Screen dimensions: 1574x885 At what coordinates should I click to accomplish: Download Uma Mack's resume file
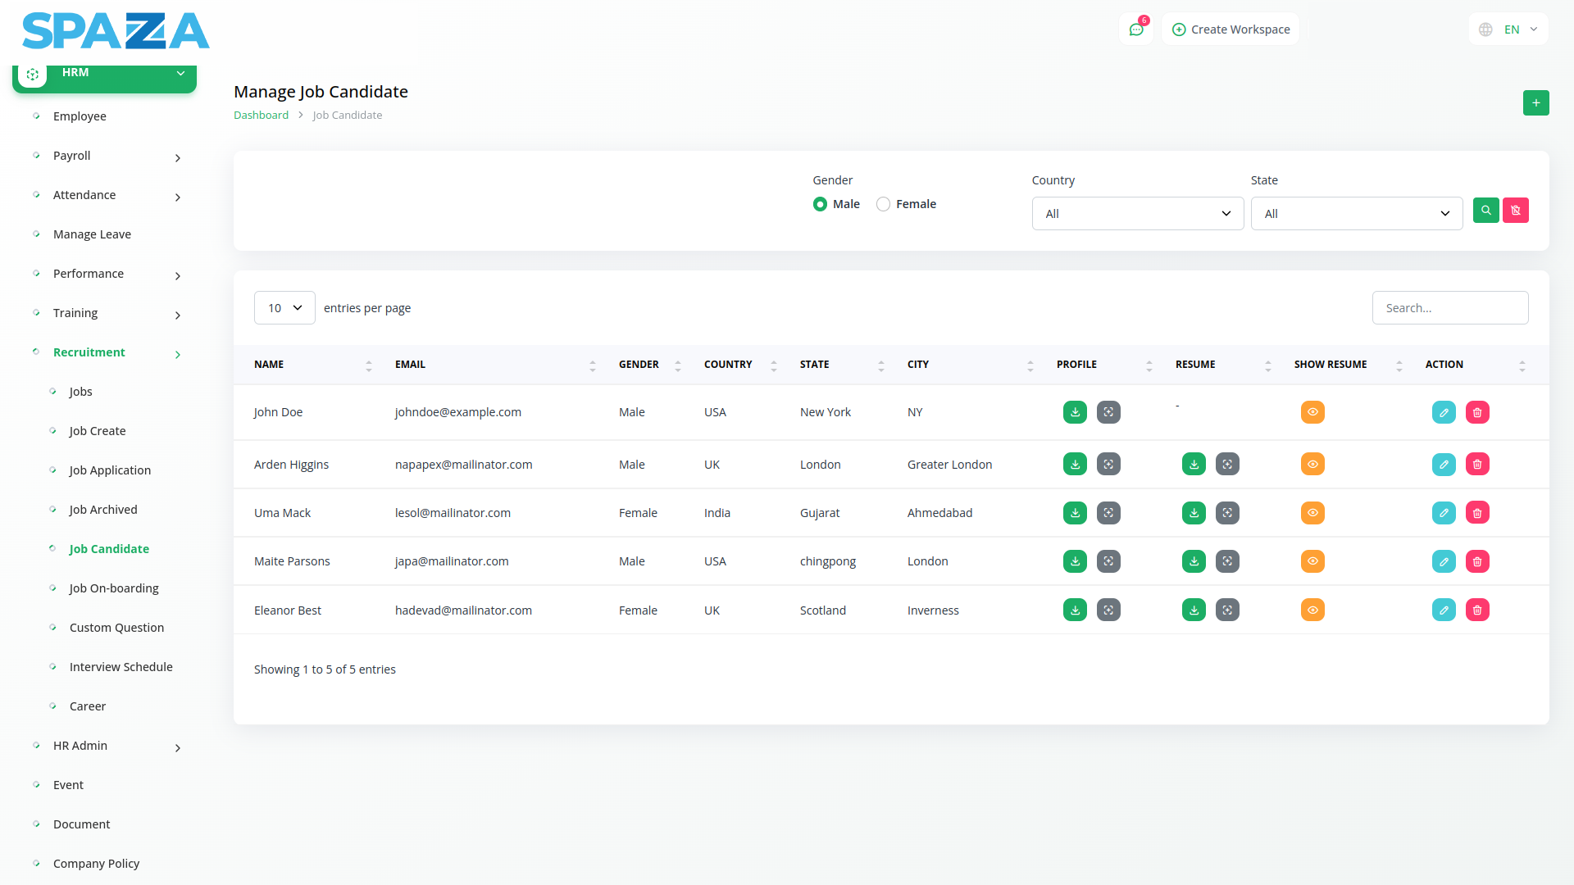click(1194, 513)
